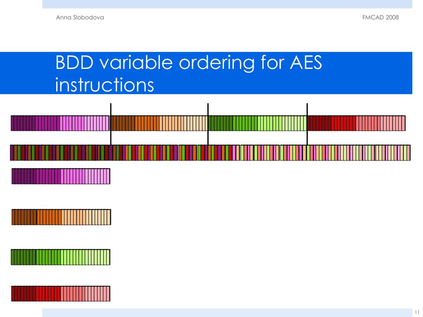Click the interleaved multicolor ordering bar
423x317 pixels.
click(210, 153)
